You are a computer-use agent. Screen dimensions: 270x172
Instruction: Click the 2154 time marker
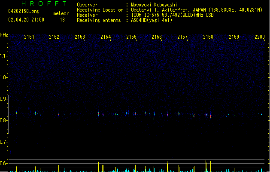click(106, 37)
